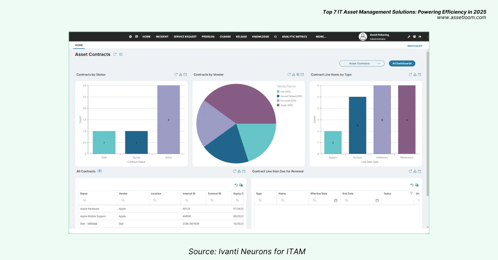
Task: Click the Internal ID search field
Action: [x=193, y=200]
